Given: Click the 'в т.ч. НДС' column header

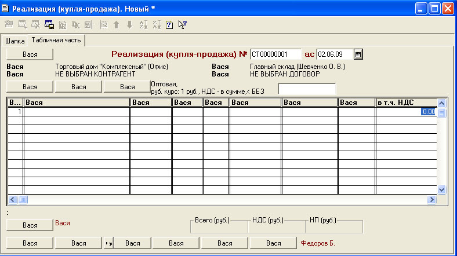Looking at the screenshot, I should tap(405, 103).
